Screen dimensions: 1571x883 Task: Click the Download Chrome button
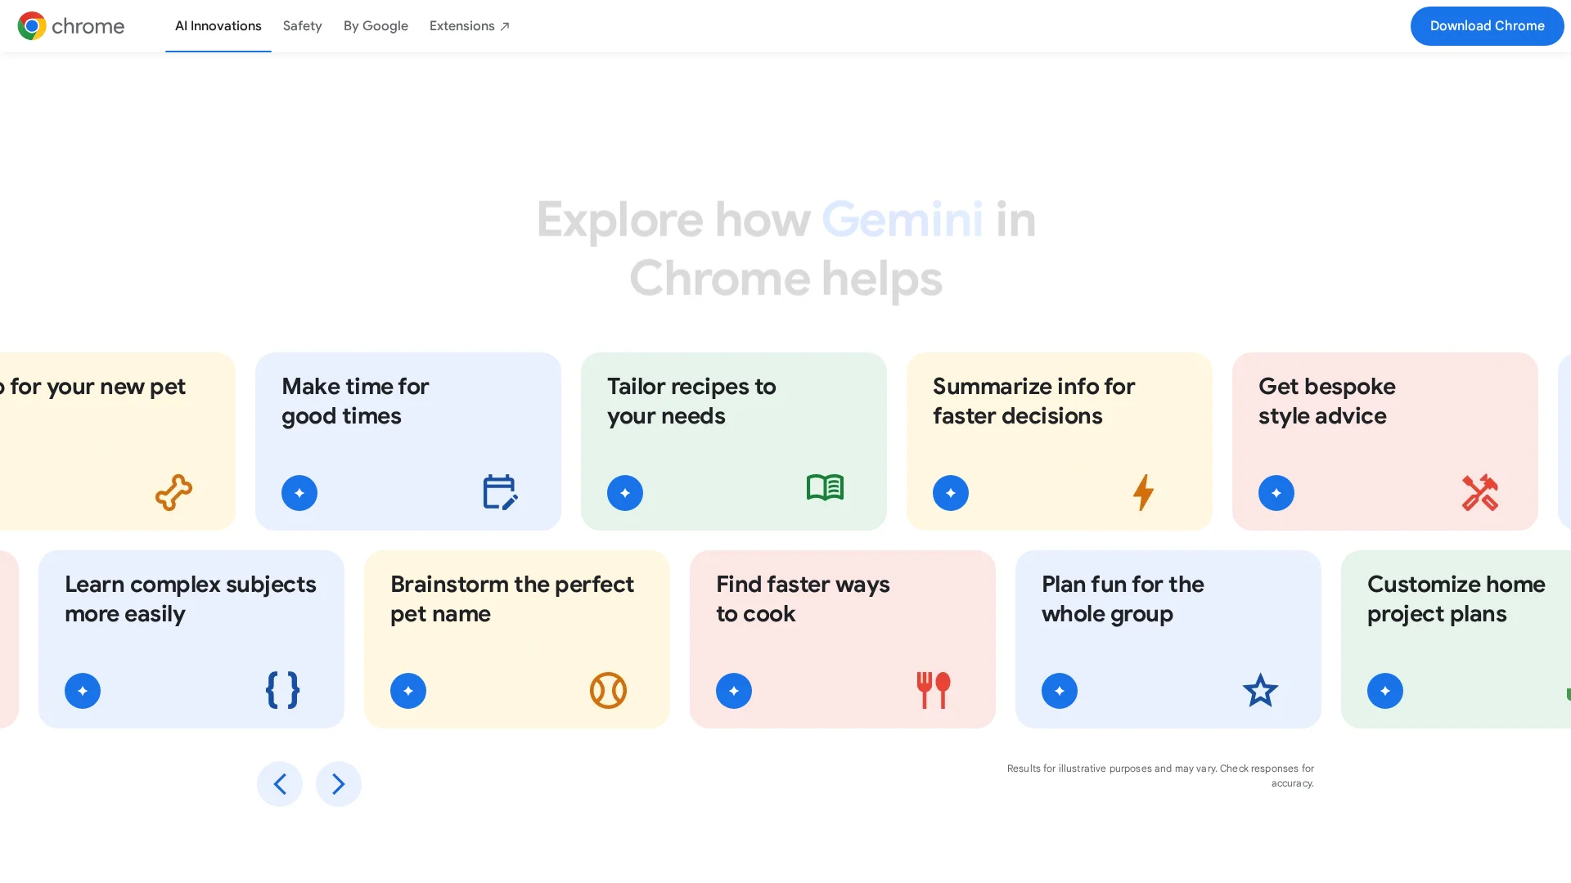pyautogui.click(x=1486, y=26)
